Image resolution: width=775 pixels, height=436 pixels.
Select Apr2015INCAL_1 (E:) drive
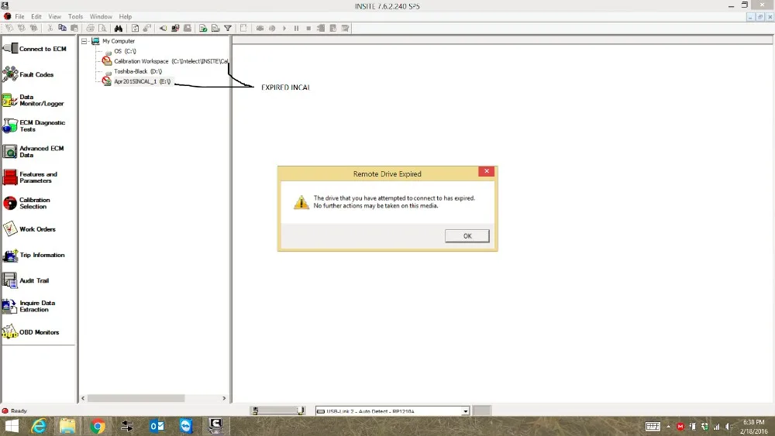coord(143,81)
